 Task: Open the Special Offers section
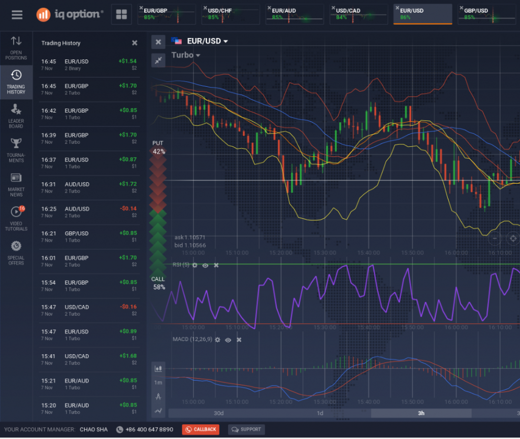tap(16, 253)
